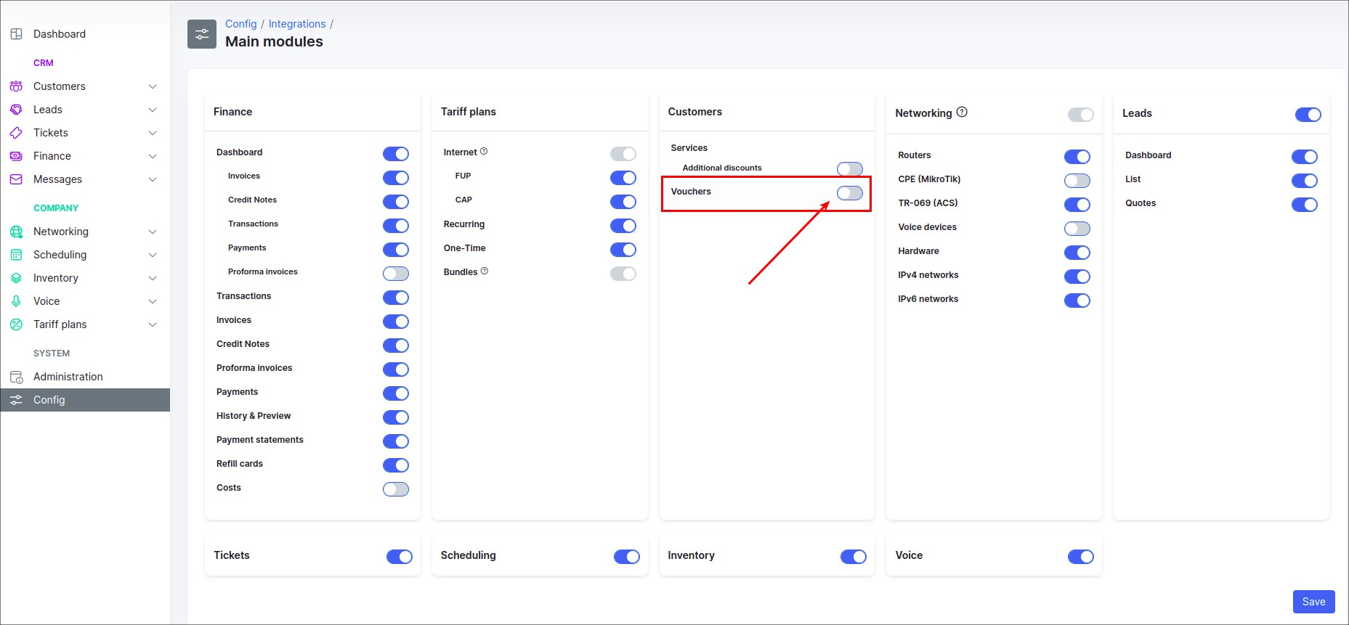Click the Networking help question mark icon
The height and width of the screenshot is (625, 1349).
click(962, 113)
